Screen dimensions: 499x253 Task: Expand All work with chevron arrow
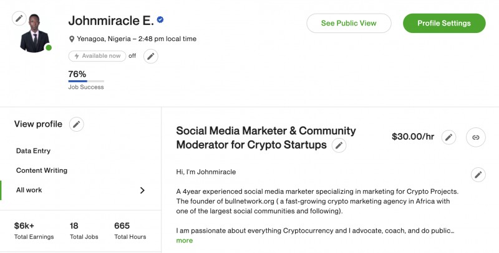coord(142,190)
